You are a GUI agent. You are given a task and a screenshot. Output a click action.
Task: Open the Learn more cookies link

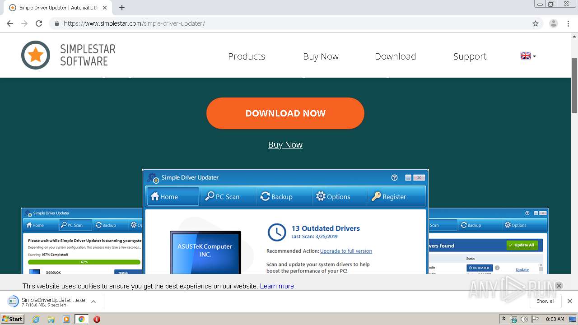pos(277,286)
